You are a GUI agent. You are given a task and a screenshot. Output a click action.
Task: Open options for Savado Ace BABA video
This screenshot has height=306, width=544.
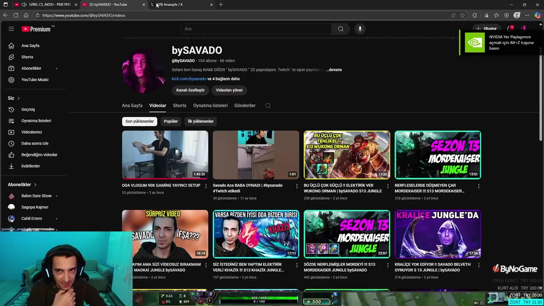coord(297,186)
